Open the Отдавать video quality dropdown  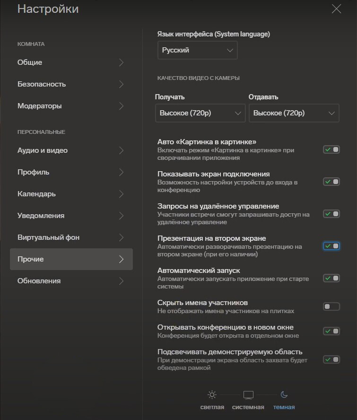coord(294,113)
